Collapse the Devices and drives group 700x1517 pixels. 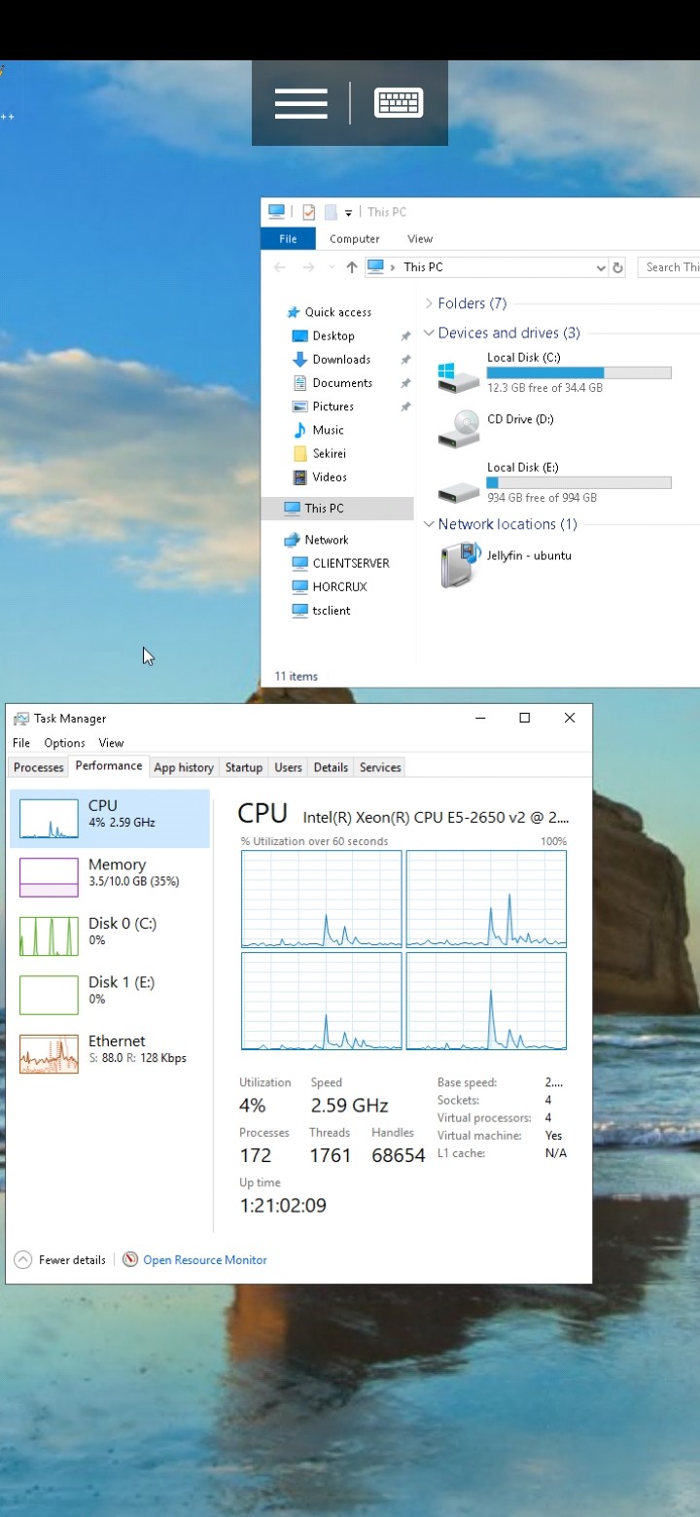429,333
